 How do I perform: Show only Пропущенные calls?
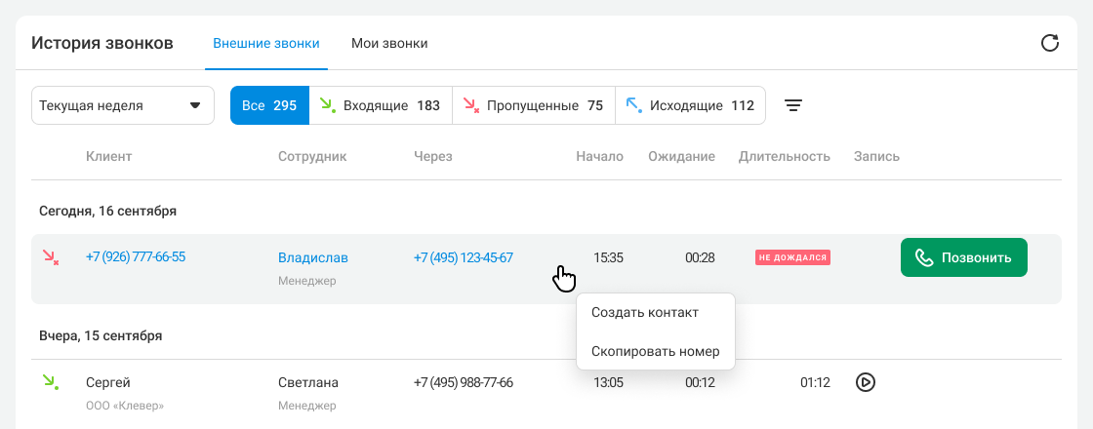(533, 105)
